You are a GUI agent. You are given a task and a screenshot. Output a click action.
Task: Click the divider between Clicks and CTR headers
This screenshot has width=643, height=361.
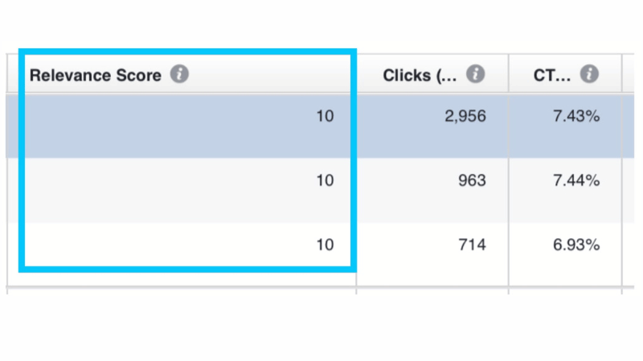pyautogui.click(x=509, y=74)
